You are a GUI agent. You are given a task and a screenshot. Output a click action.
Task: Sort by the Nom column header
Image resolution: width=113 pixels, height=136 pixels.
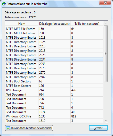click(22, 24)
